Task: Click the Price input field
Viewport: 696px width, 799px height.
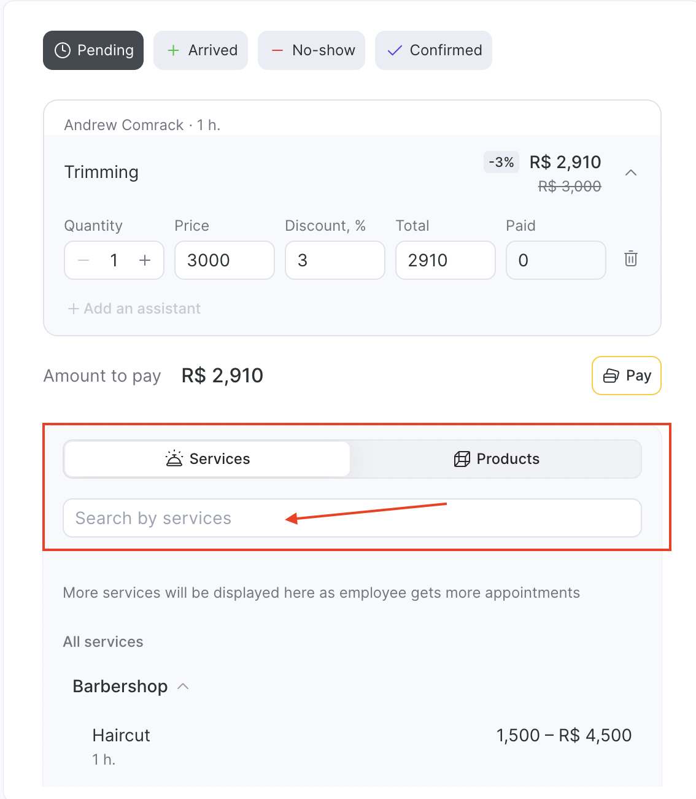Action: 224,260
